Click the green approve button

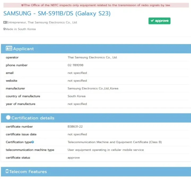(159, 21)
